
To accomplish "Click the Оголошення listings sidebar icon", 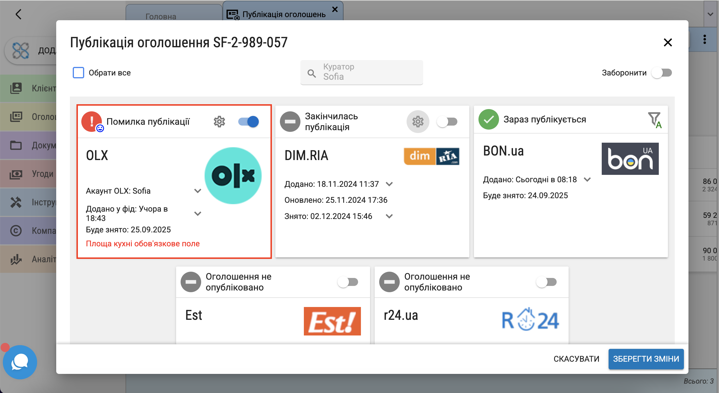I will [16, 117].
